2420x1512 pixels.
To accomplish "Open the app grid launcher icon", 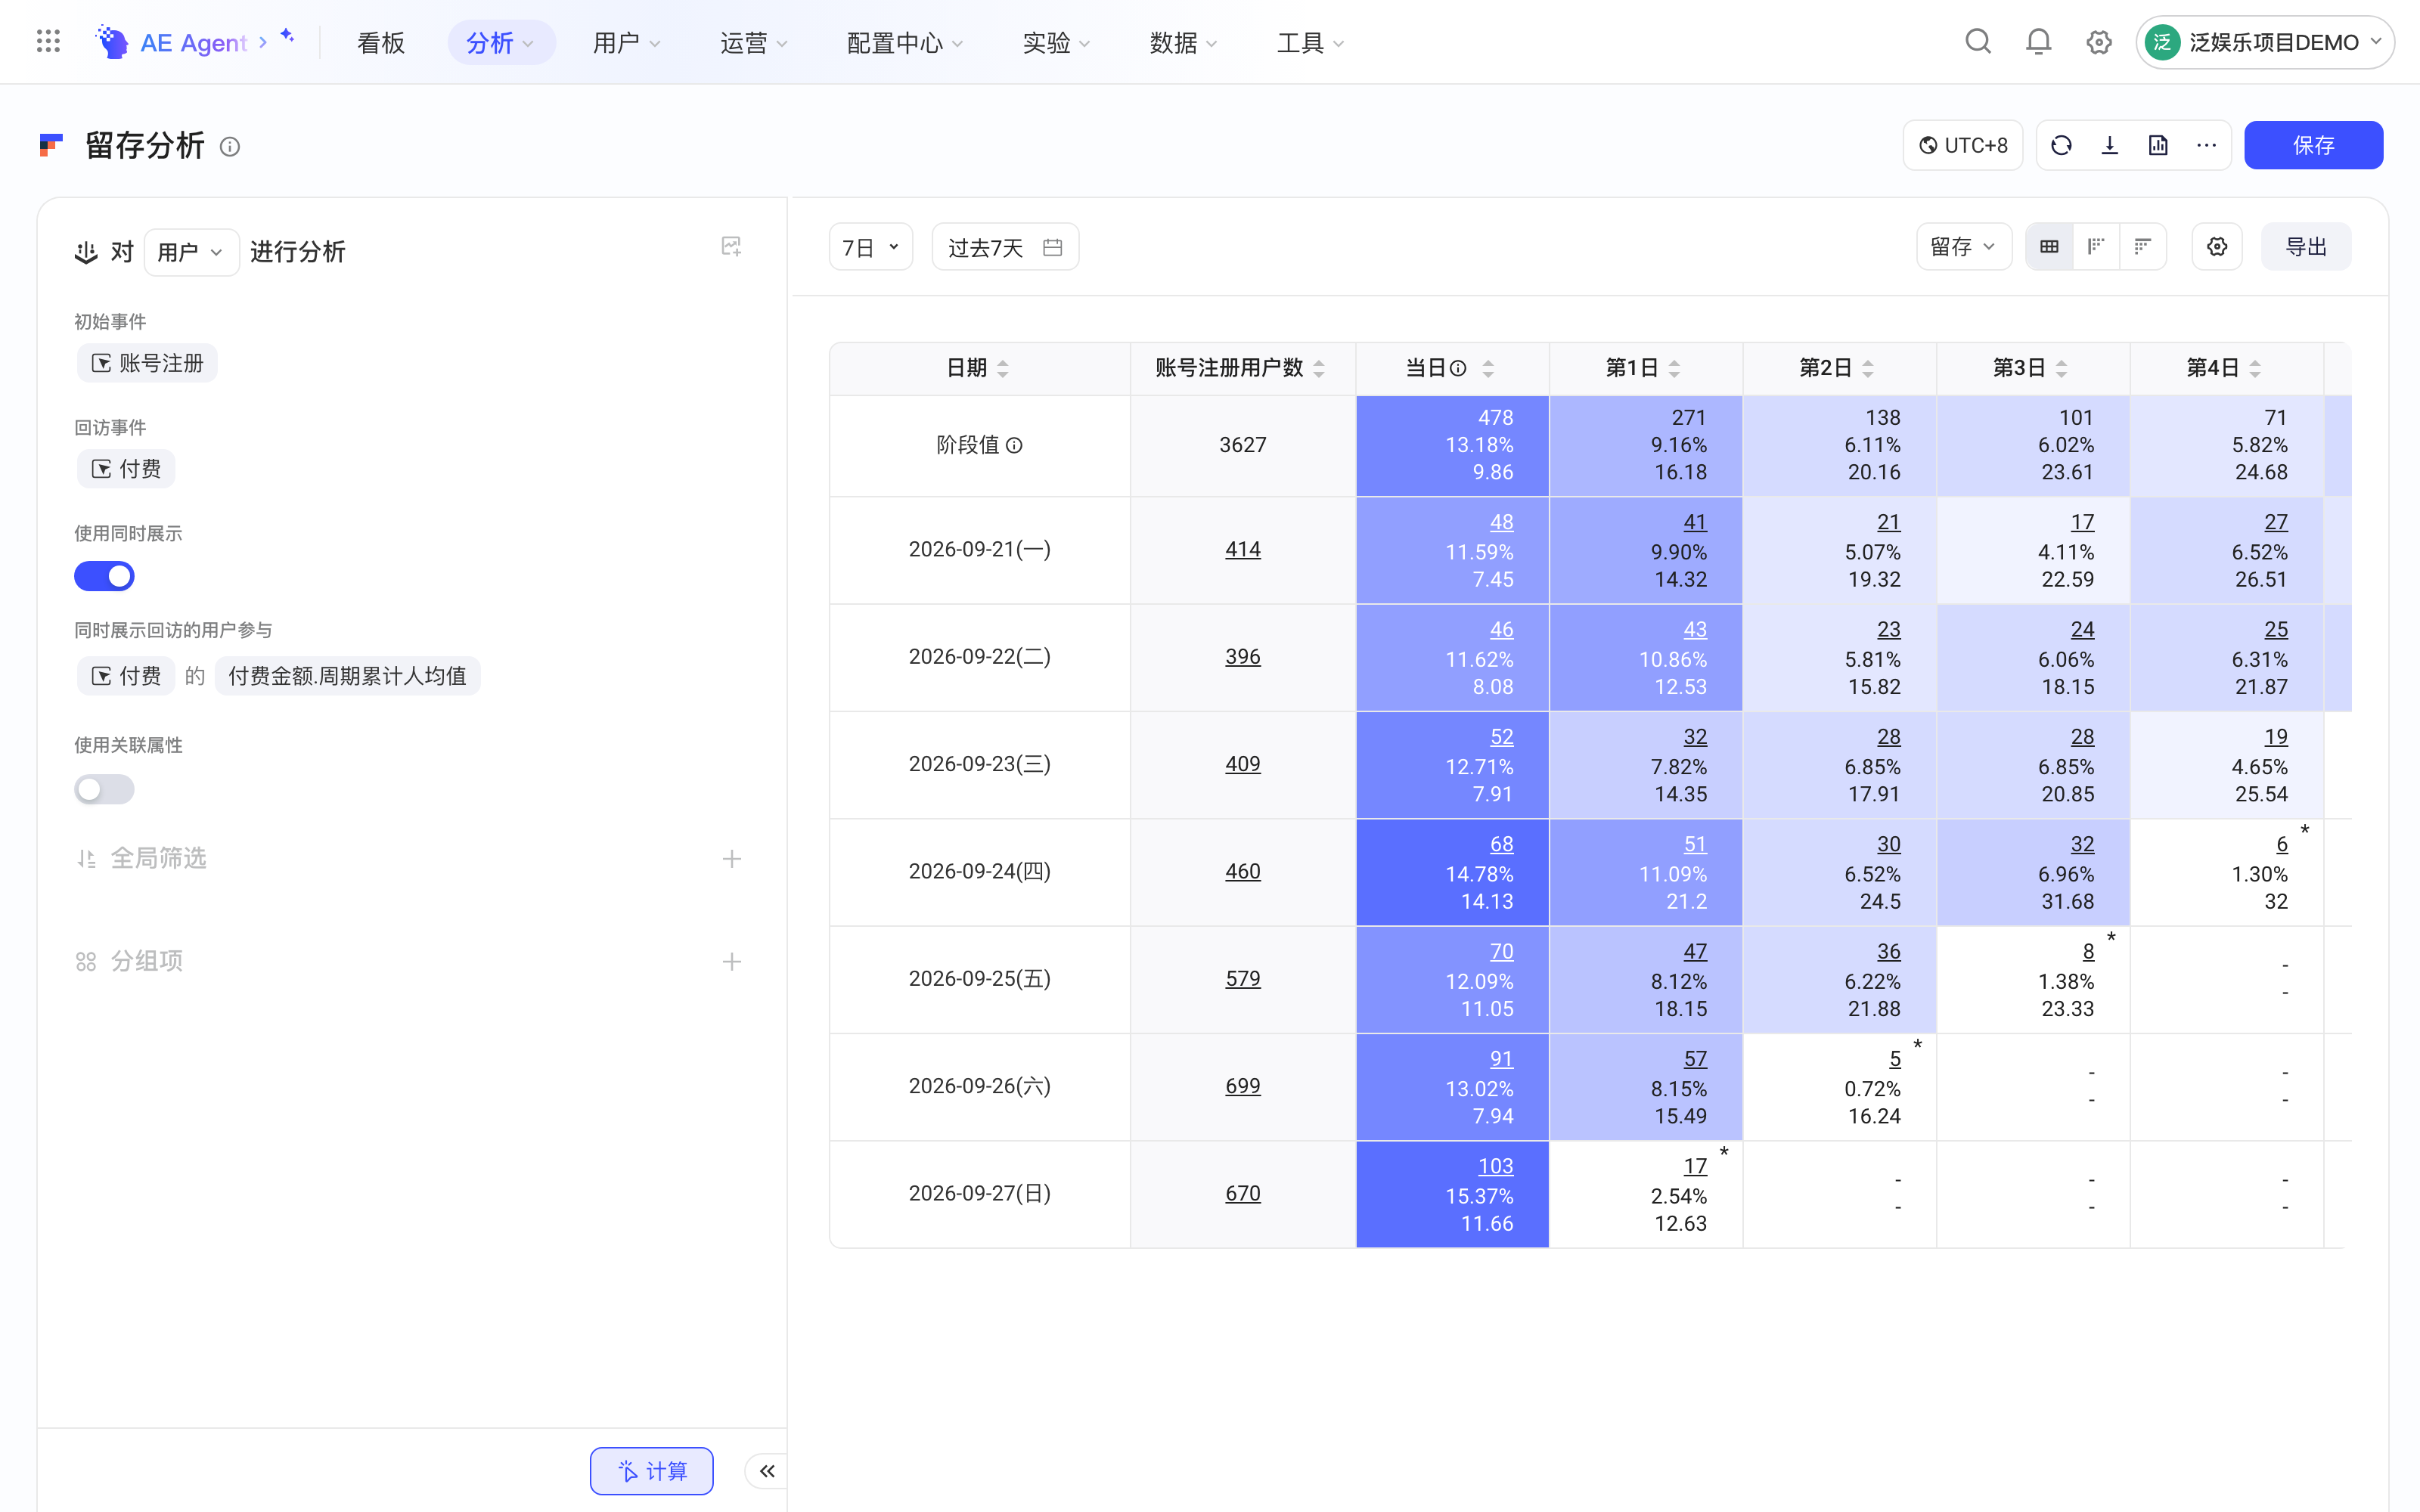I will pos(48,41).
